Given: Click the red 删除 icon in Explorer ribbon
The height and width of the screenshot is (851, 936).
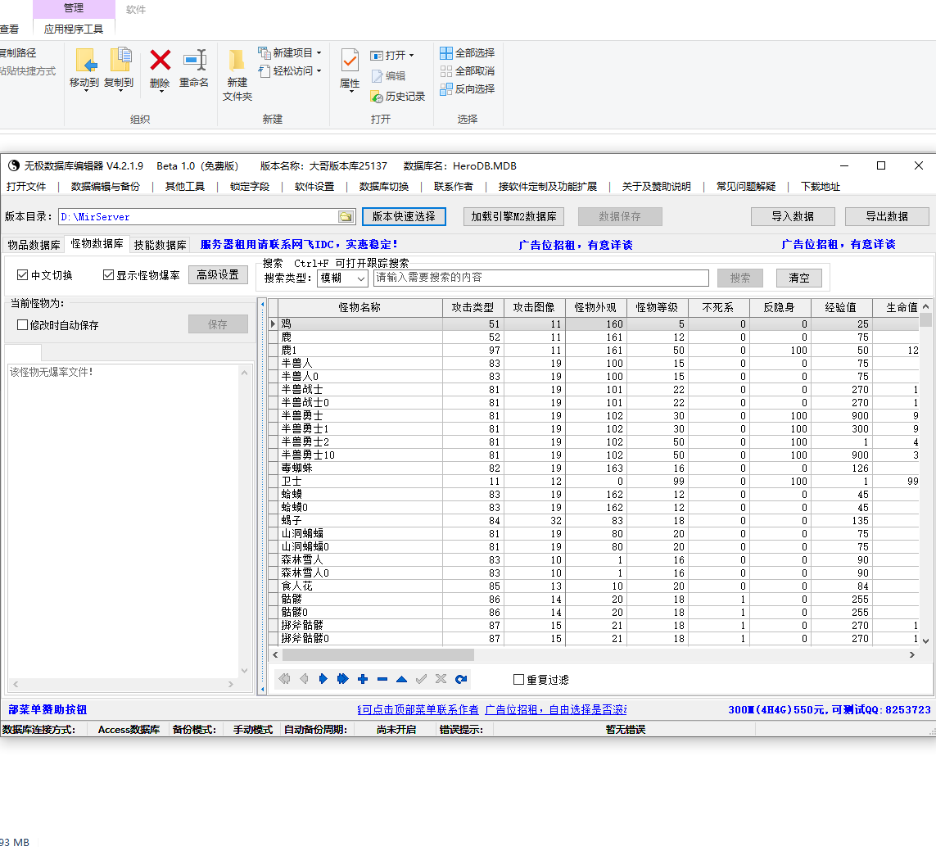Looking at the screenshot, I should click(160, 61).
